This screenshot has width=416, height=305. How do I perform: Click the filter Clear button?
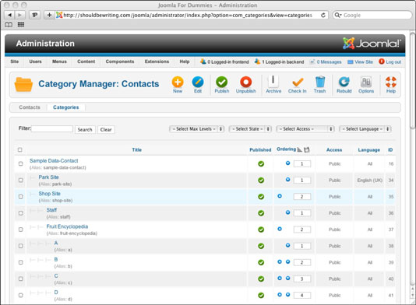[x=106, y=130]
